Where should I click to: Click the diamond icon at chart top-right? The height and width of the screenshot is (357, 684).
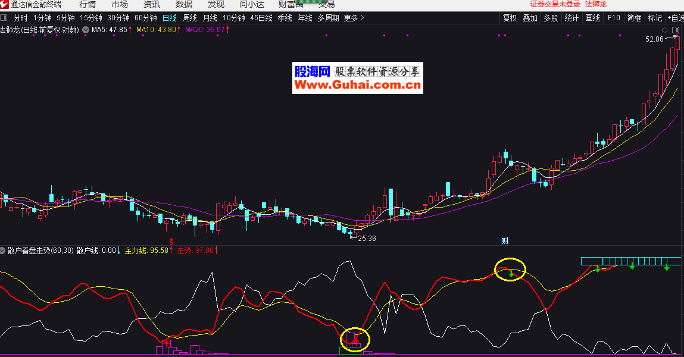665,30
